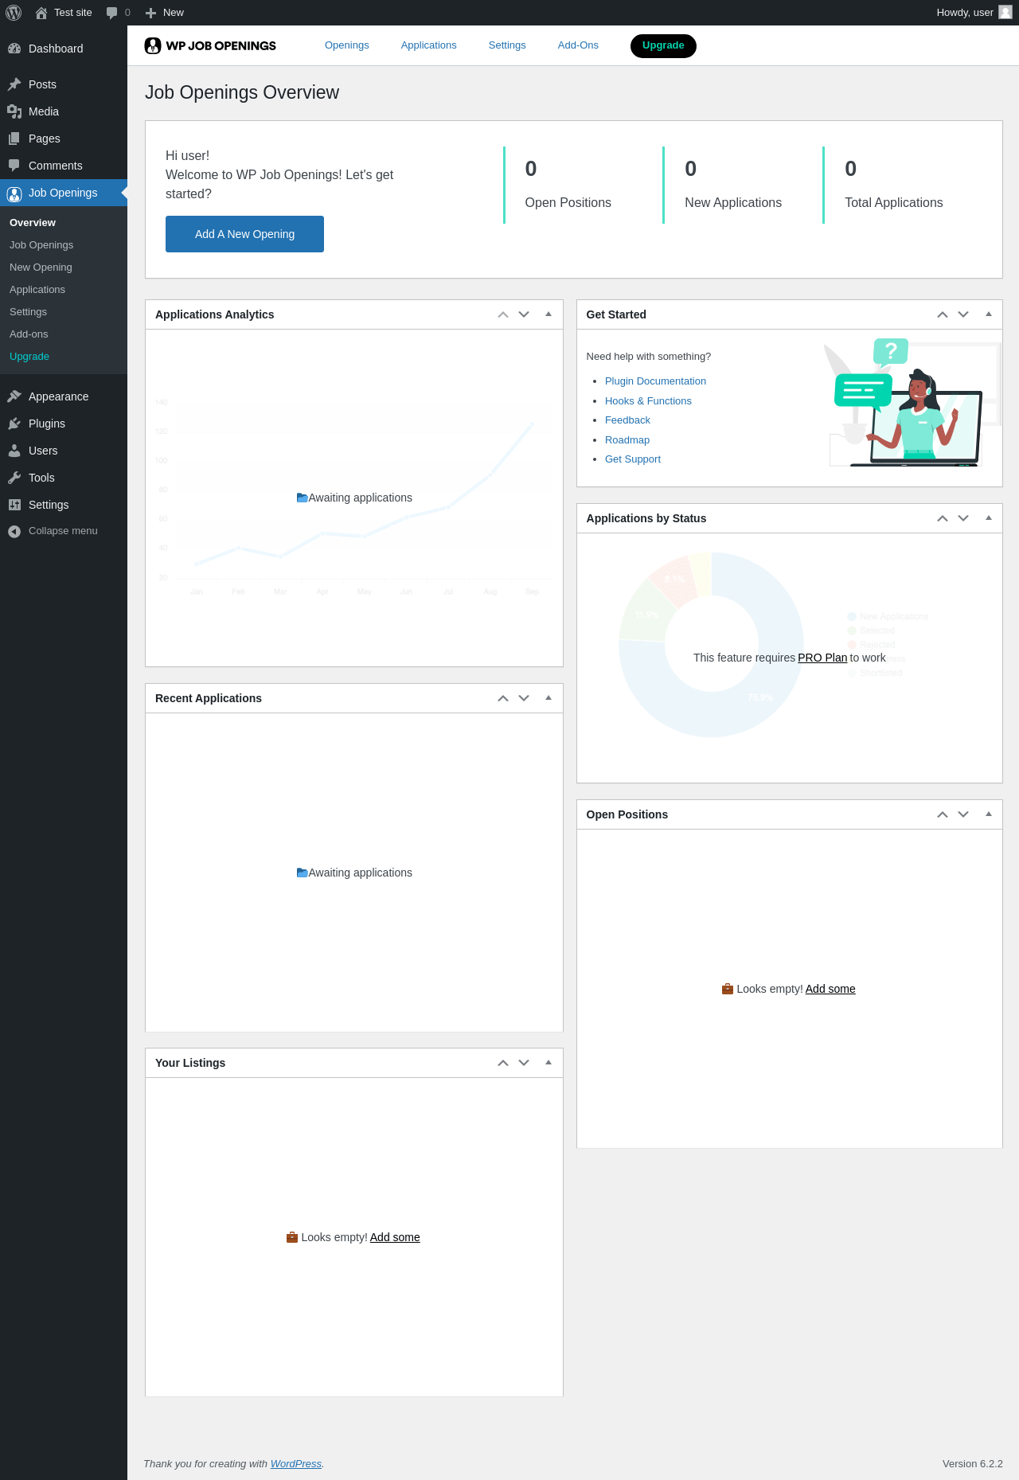
Task: Click the Dashboard gauge icon
Action: 14,49
